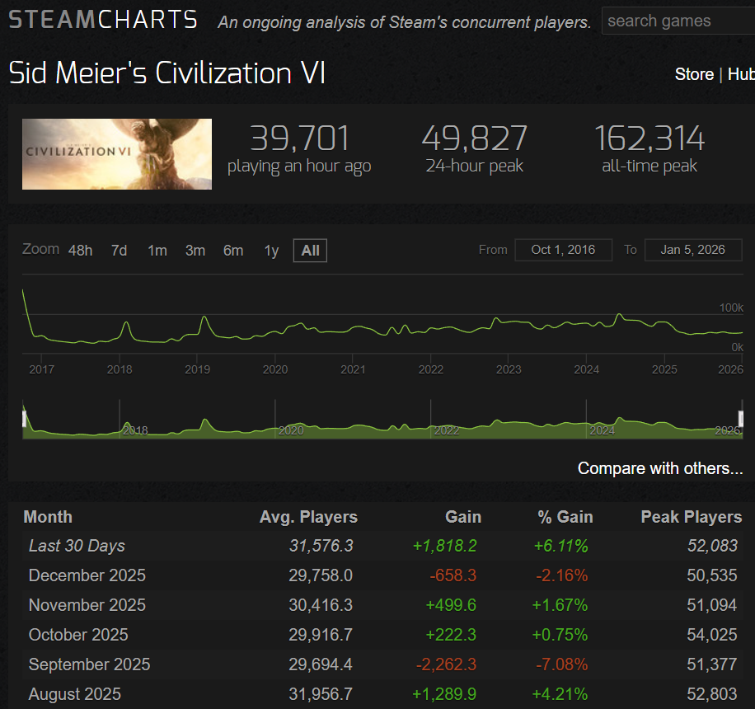Click average players value 31,576.3

(321, 546)
